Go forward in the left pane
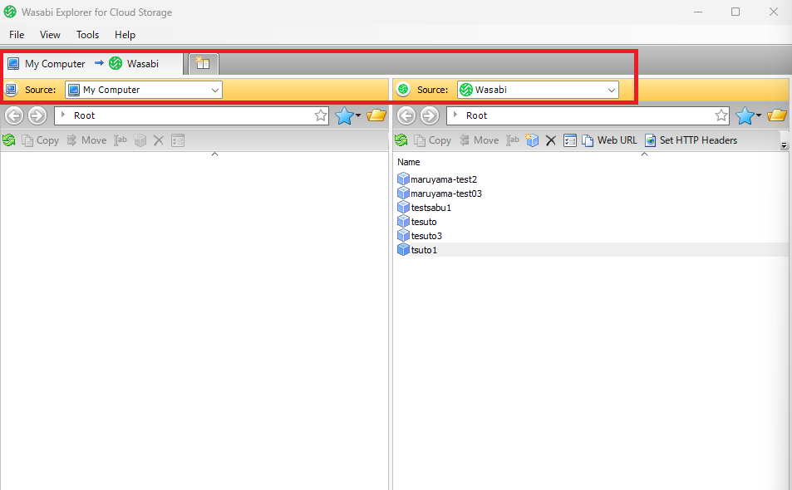 (x=37, y=115)
